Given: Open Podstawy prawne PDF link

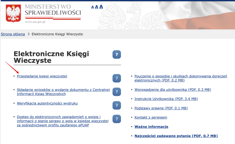Looking at the screenshot, I should [x=161, y=108].
